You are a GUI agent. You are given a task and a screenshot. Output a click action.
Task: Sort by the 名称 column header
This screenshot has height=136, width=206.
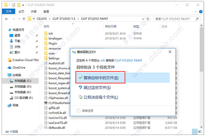[46, 27]
